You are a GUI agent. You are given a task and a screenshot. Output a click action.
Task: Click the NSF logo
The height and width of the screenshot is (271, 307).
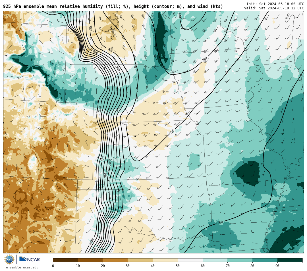tap(9, 259)
